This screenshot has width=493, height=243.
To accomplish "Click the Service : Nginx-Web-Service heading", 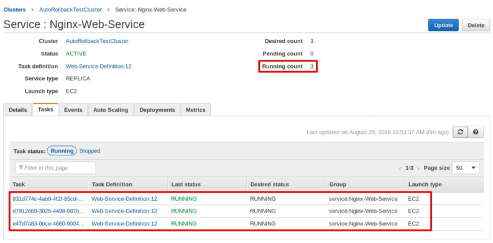I will [74, 24].
